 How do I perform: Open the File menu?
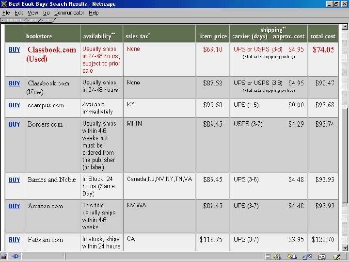[x=6, y=13]
